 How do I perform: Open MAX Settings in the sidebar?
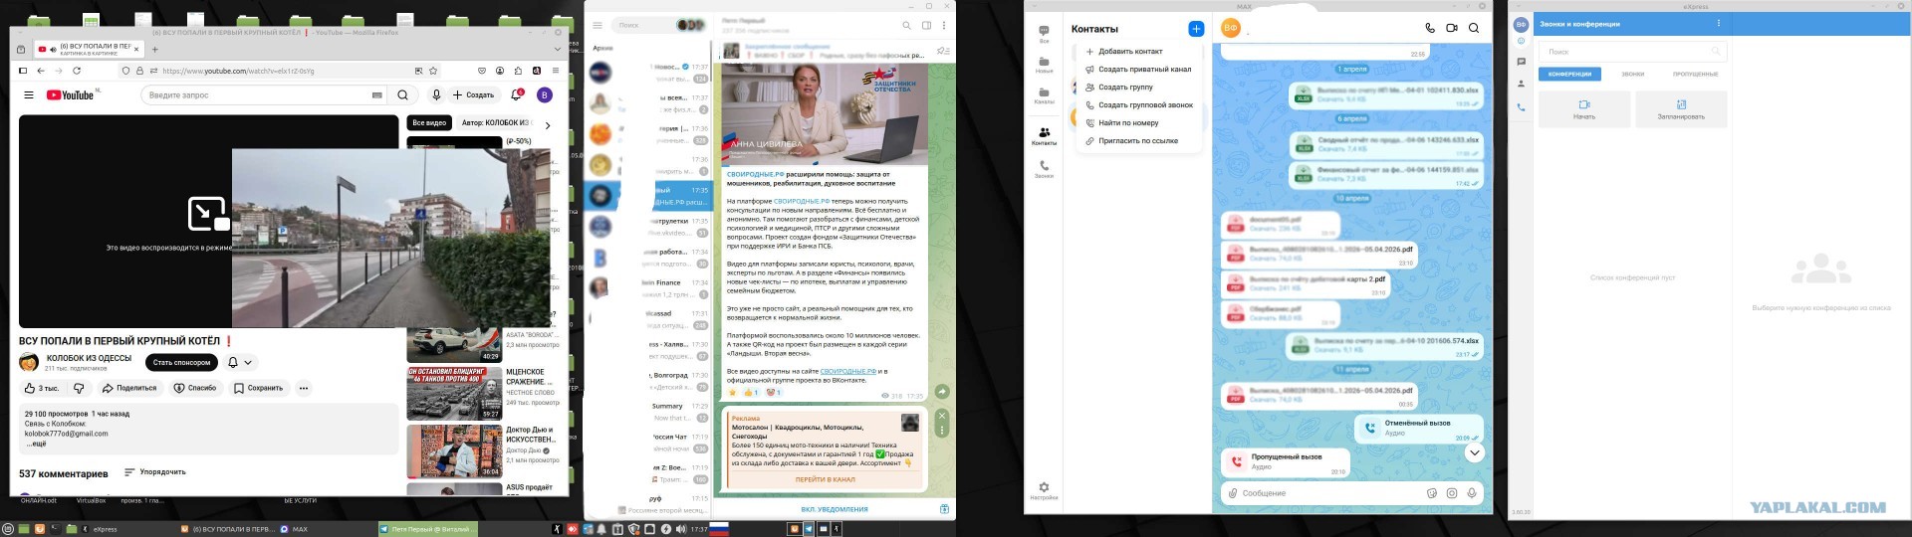(1044, 491)
